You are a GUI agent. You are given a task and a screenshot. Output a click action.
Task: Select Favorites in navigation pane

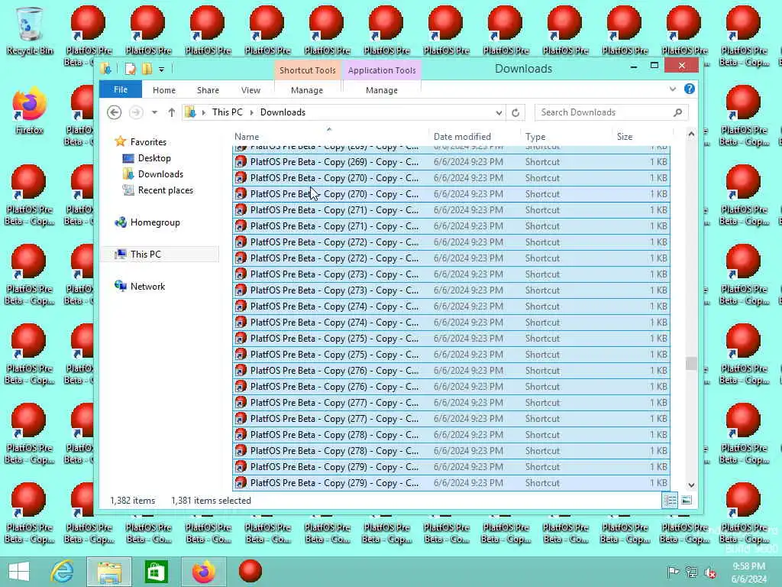[148, 141]
